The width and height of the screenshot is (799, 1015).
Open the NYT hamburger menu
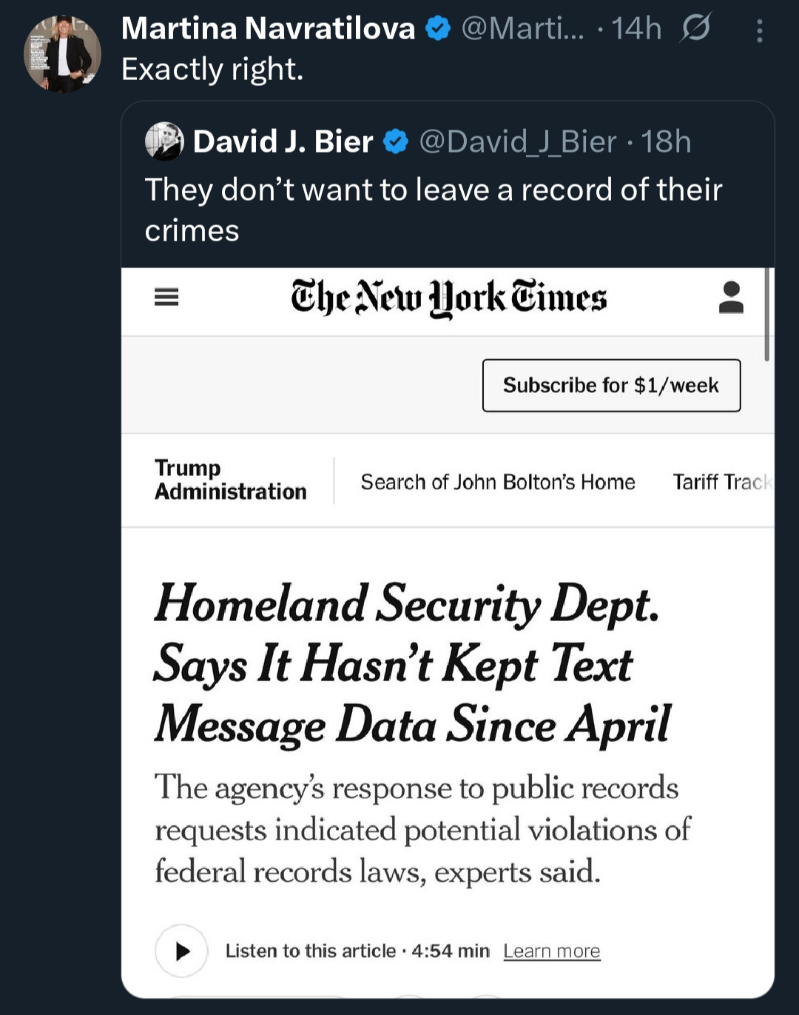pos(166,298)
